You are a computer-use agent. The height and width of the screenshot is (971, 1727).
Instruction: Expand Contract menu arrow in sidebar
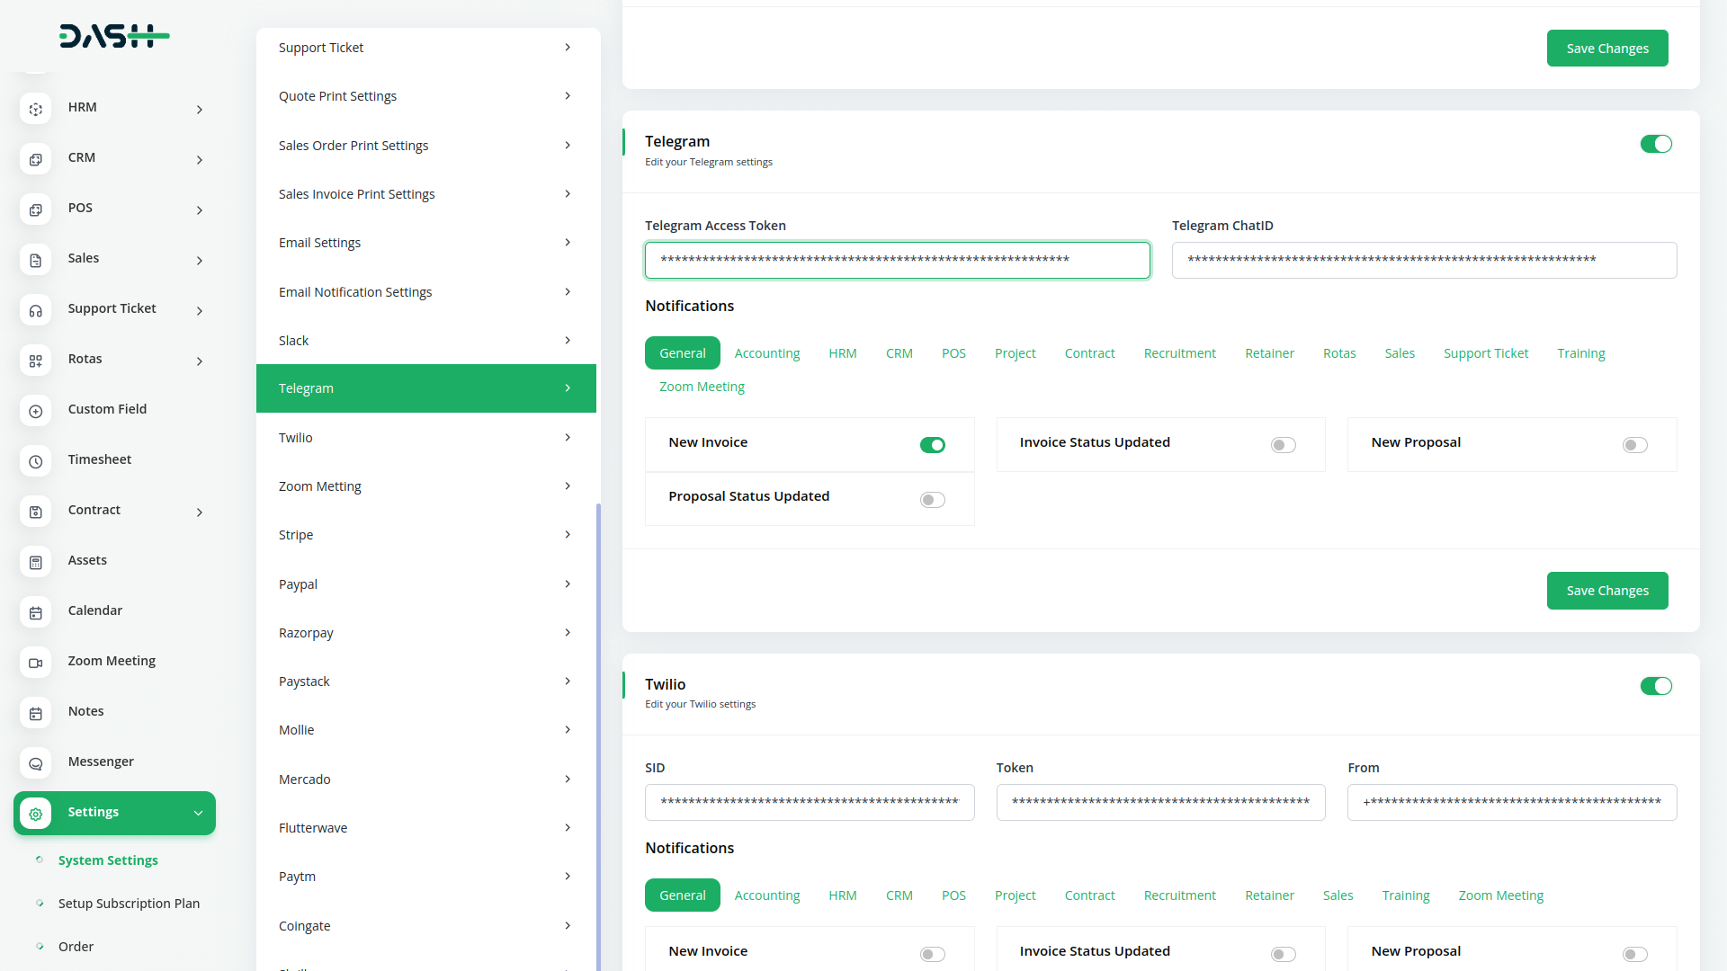click(200, 512)
